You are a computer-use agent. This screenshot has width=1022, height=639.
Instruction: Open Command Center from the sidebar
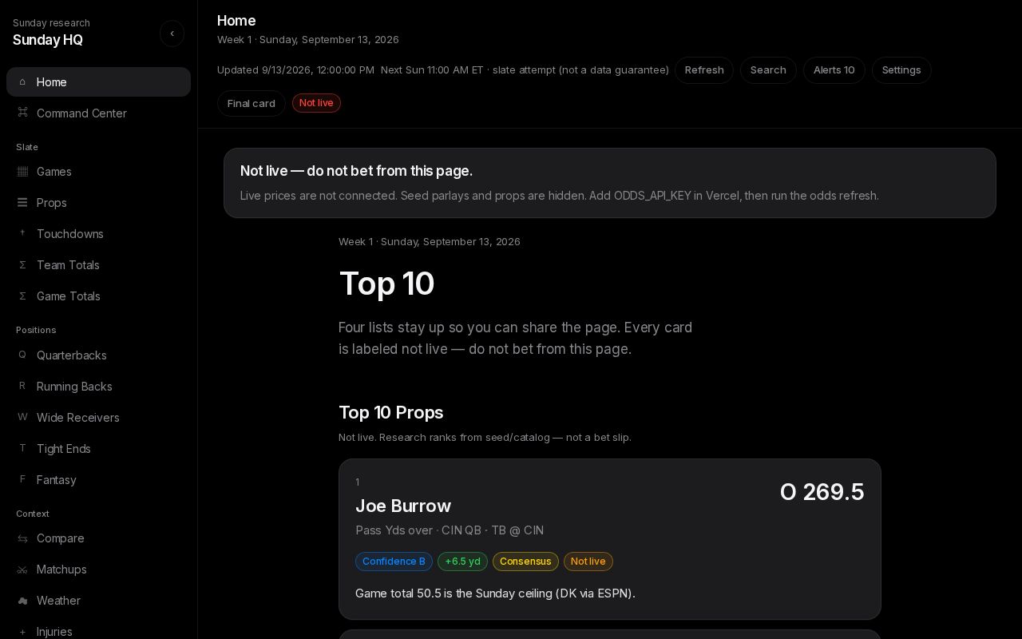98,113
